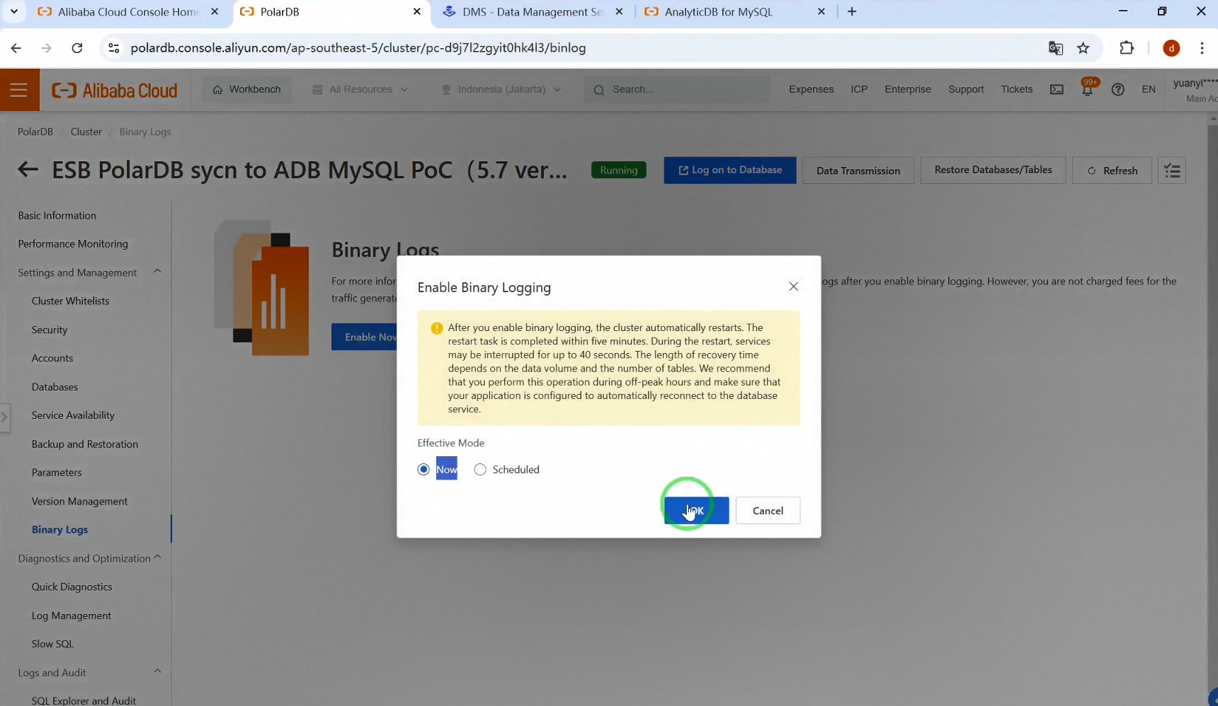Close the AnalyticDB for MySQL tab

pos(821,11)
